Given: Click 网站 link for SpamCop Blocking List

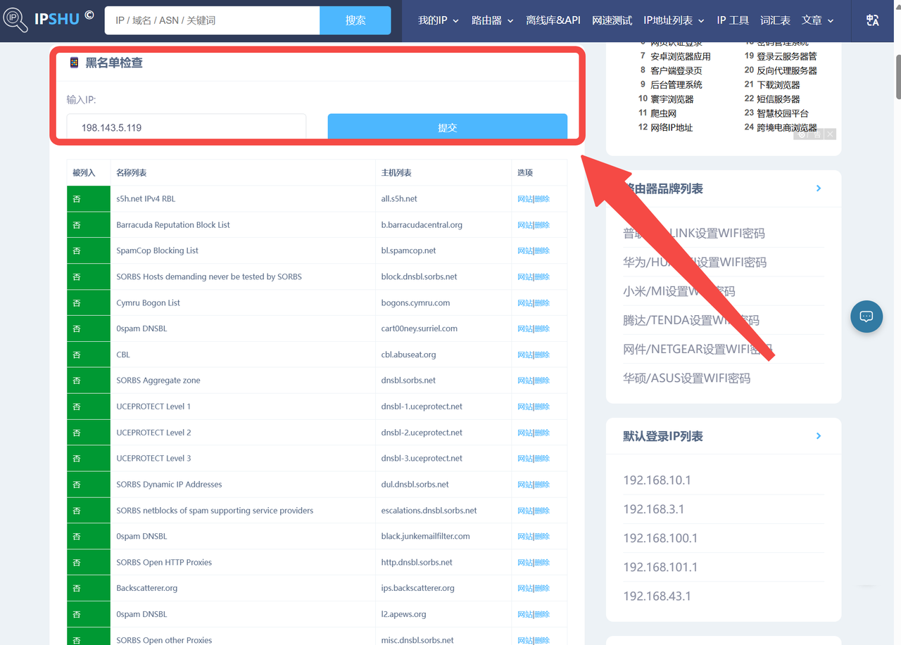Looking at the screenshot, I should pyautogui.click(x=525, y=250).
